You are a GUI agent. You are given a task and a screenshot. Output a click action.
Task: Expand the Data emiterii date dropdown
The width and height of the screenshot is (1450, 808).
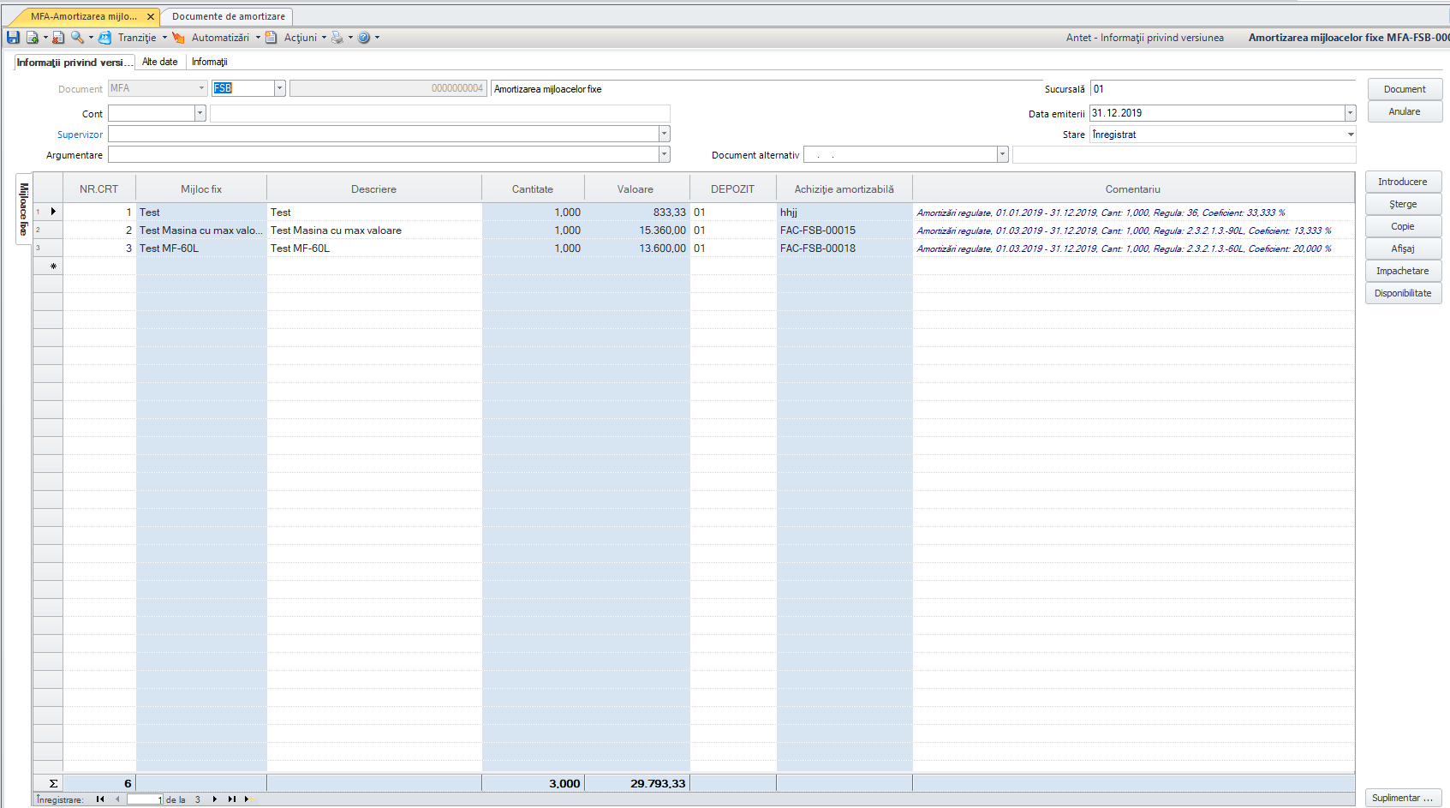click(x=1350, y=113)
